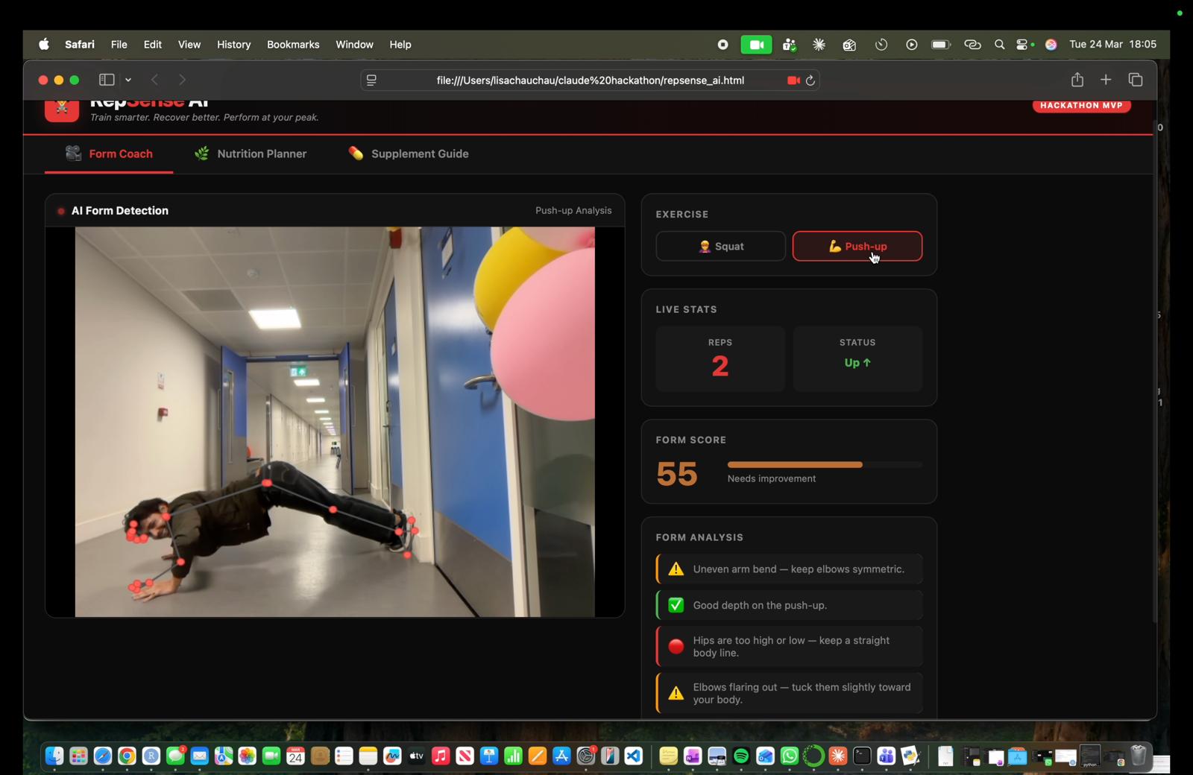Click Safari's sidebar toggle icon
This screenshot has height=775, width=1193.
tap(107, 80)
